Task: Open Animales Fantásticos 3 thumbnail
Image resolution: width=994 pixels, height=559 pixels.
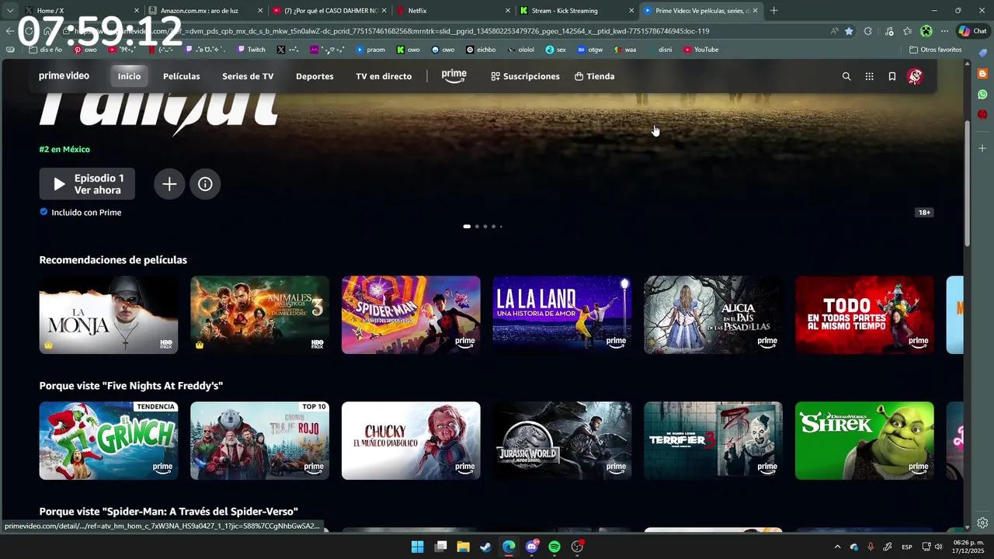Action: click(259, 315)
